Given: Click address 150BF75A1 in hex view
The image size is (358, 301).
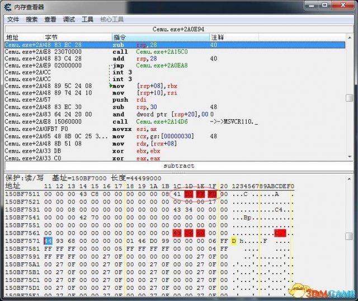Looking at the screenshot, I should click(x=22, y=265).
